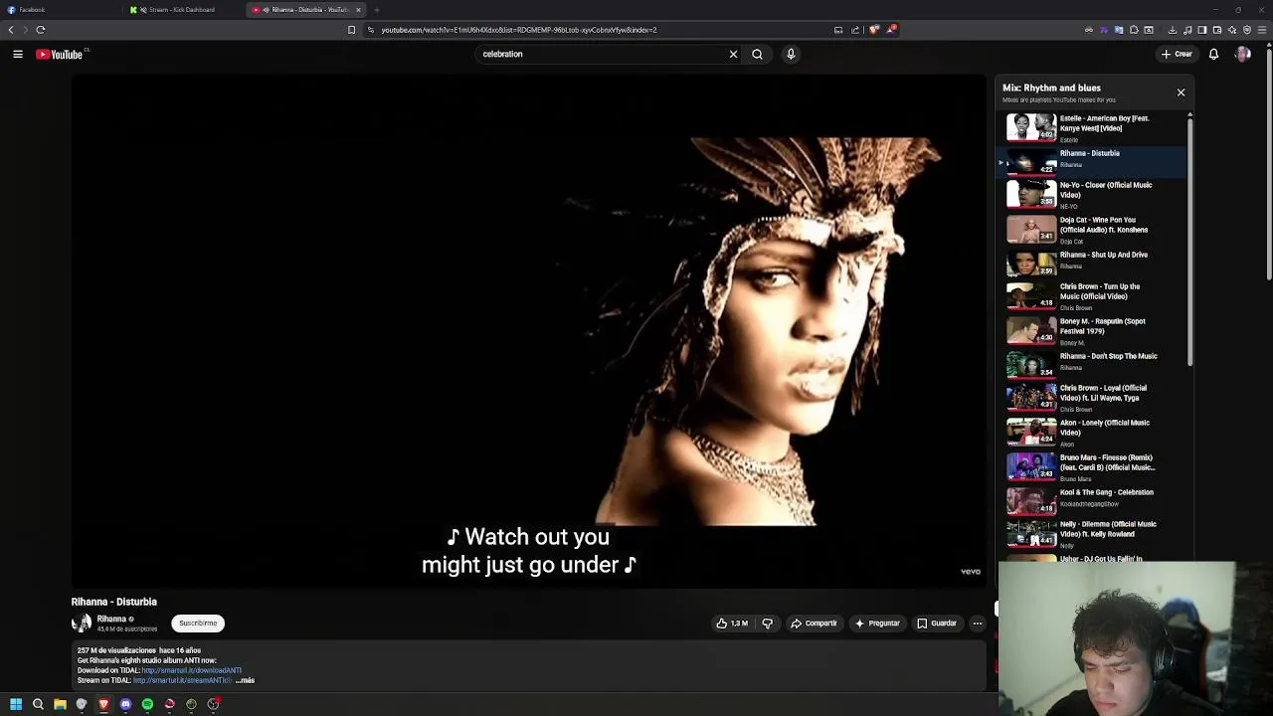Open the notifications bell
Screen dimensions: 1273x716
(1213, 55)
